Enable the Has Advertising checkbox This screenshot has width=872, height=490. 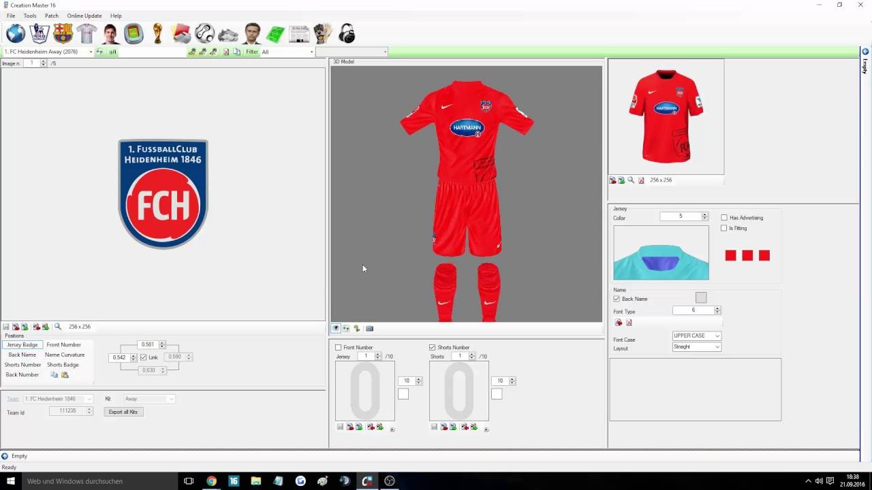pos(724,218)
